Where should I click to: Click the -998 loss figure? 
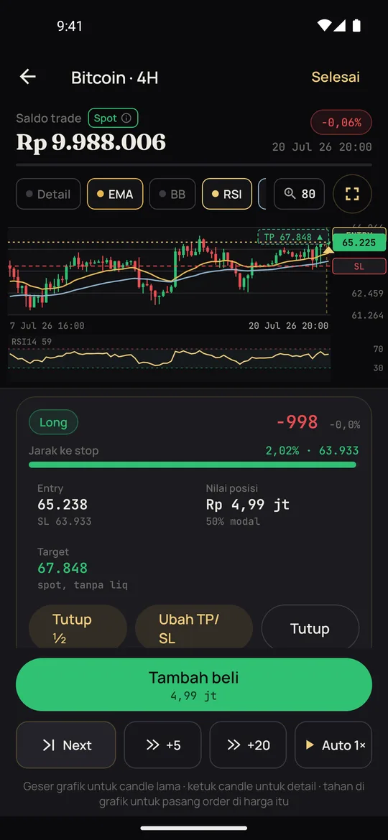(x=297, y=423)
